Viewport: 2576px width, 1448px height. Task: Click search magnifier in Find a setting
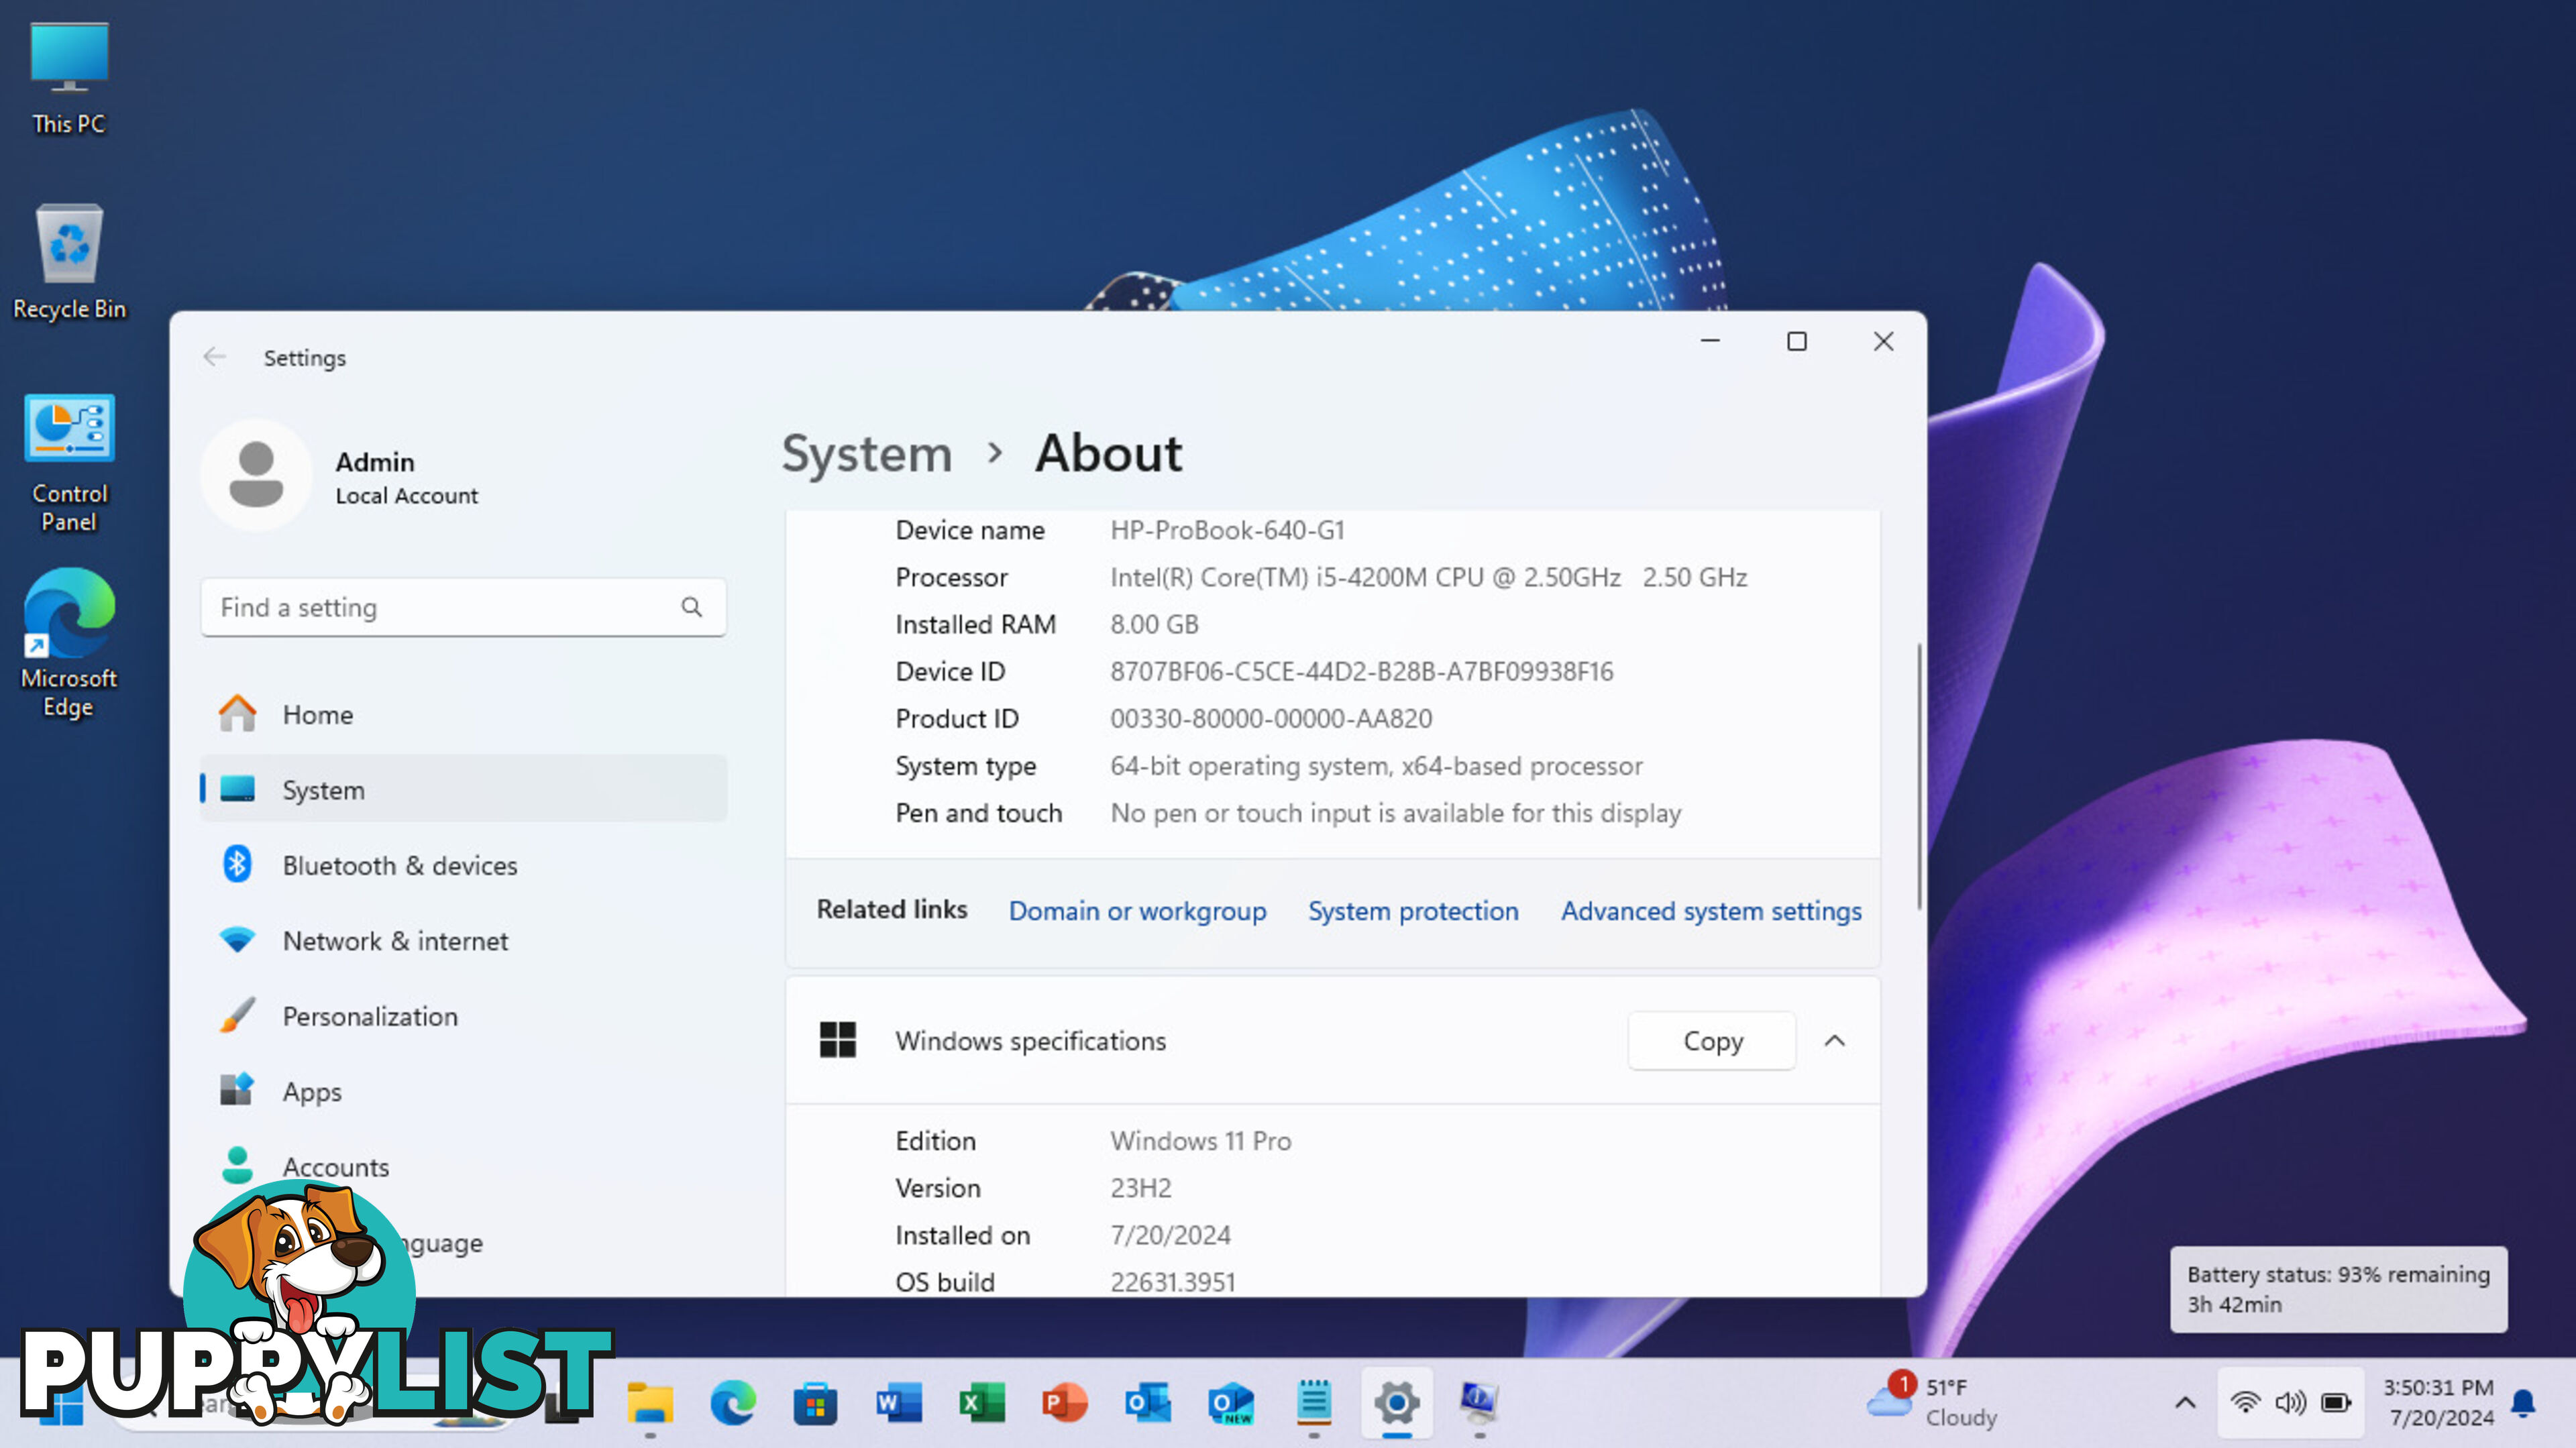[692, 607]
